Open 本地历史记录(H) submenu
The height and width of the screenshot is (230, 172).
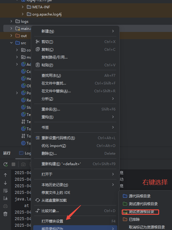click(75, 185)
